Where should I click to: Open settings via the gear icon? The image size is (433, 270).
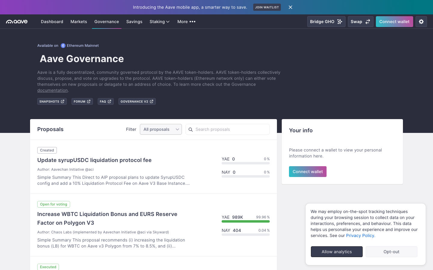[421, 21]
